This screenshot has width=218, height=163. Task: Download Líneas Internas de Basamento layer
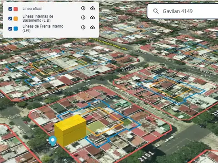(92, 18)
